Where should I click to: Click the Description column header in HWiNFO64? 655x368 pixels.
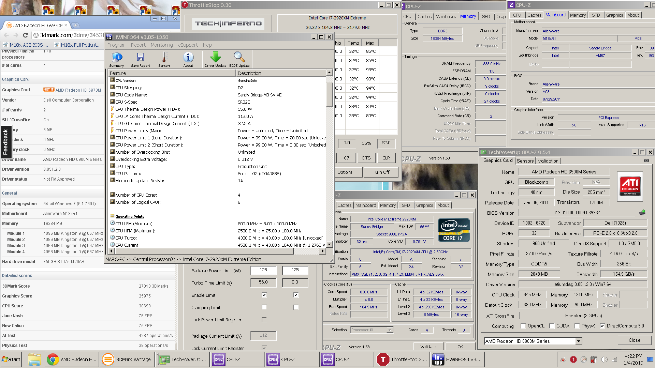281,73
